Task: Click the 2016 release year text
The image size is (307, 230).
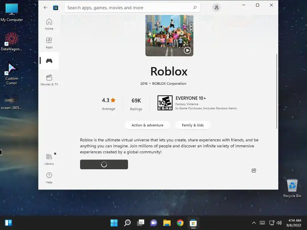Action: [144, 84]
